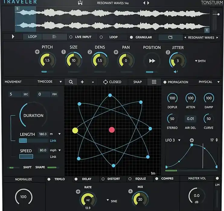Screen dimensions: 224x211
Task: Select the yellow path start node
Action: (x=75, y=131)
